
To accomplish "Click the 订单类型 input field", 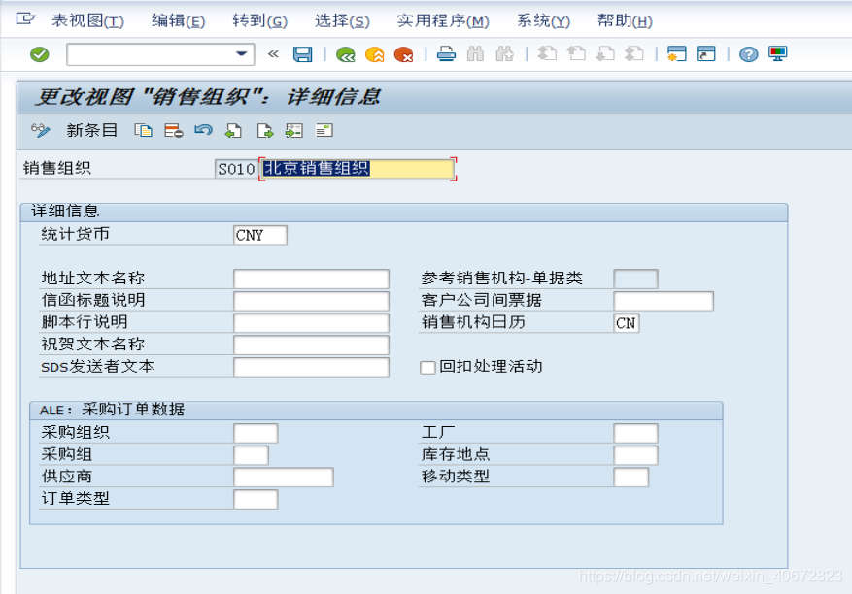I will (256, 499).
